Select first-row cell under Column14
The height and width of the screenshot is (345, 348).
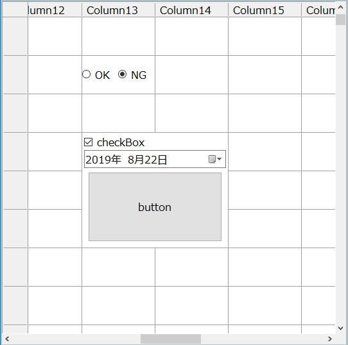(x=191, y=36)
